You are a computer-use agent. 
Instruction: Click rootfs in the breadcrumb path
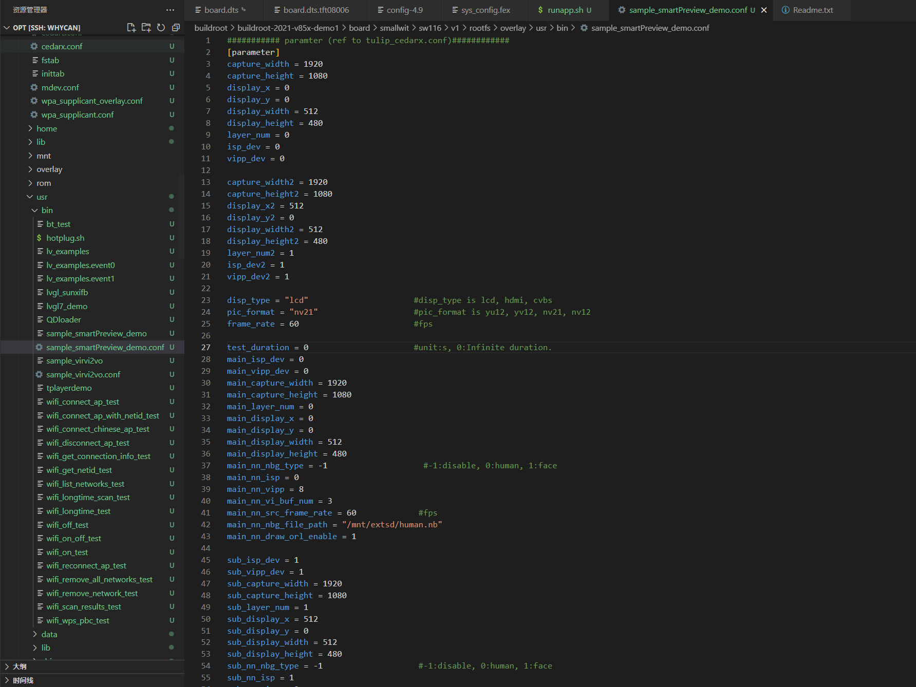click(479, 28)
